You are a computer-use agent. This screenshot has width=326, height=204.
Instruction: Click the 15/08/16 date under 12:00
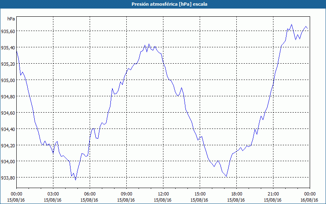tap(163, 200)
